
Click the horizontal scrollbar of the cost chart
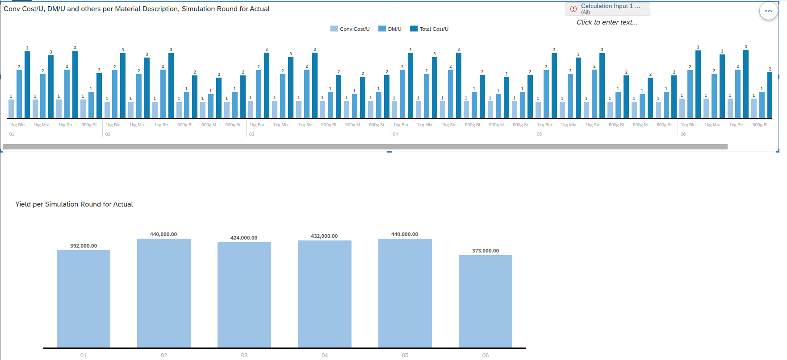coord(365,147)
